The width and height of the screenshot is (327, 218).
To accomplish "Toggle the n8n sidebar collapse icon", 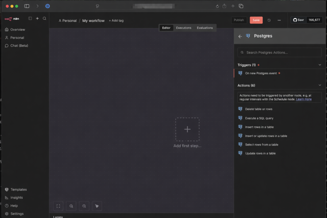I will point(30,19).
